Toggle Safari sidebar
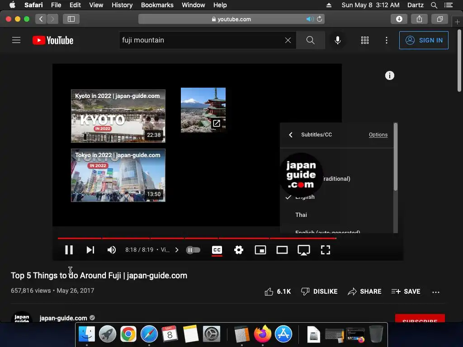The image size is (463, 347). pos(71,19)
